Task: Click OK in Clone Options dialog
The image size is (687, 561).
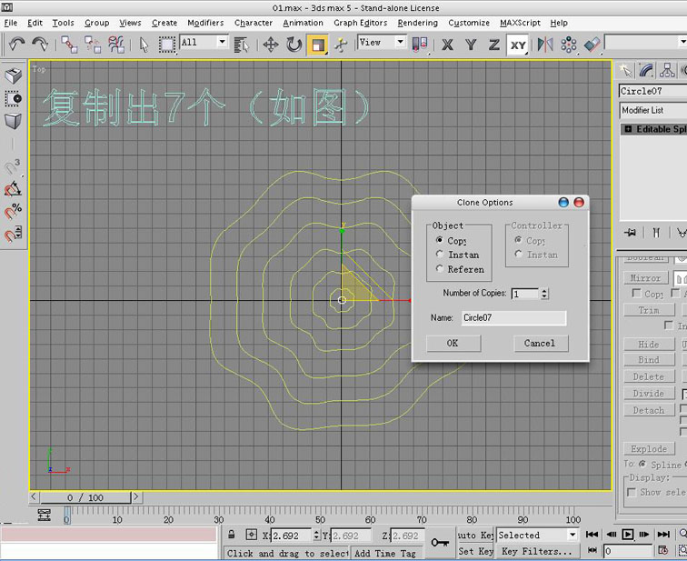Action: (x=453, y=343)
